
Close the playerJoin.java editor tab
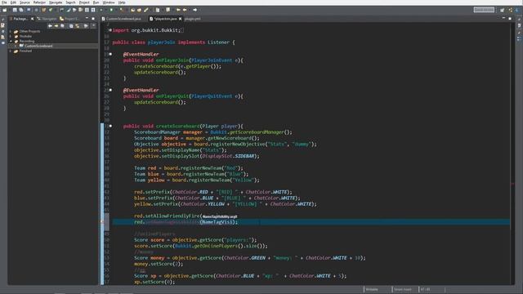(x=181, y=19)
